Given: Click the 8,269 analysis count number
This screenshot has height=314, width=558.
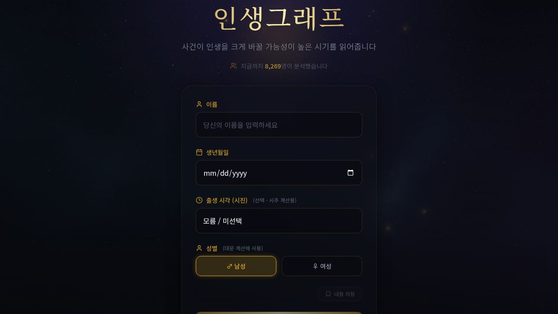Looking at the screenshot, I should click(273, 66).
